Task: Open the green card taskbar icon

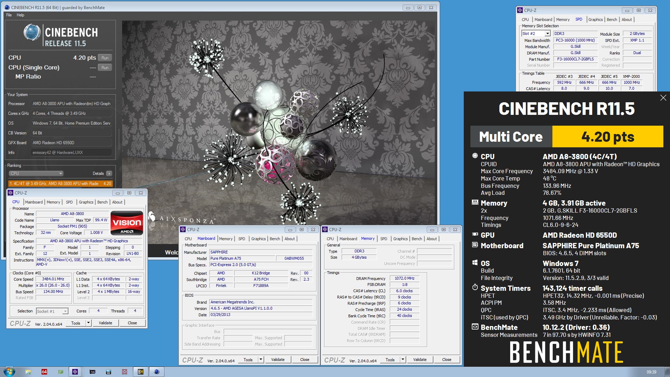Action: [x=60, y=372]
